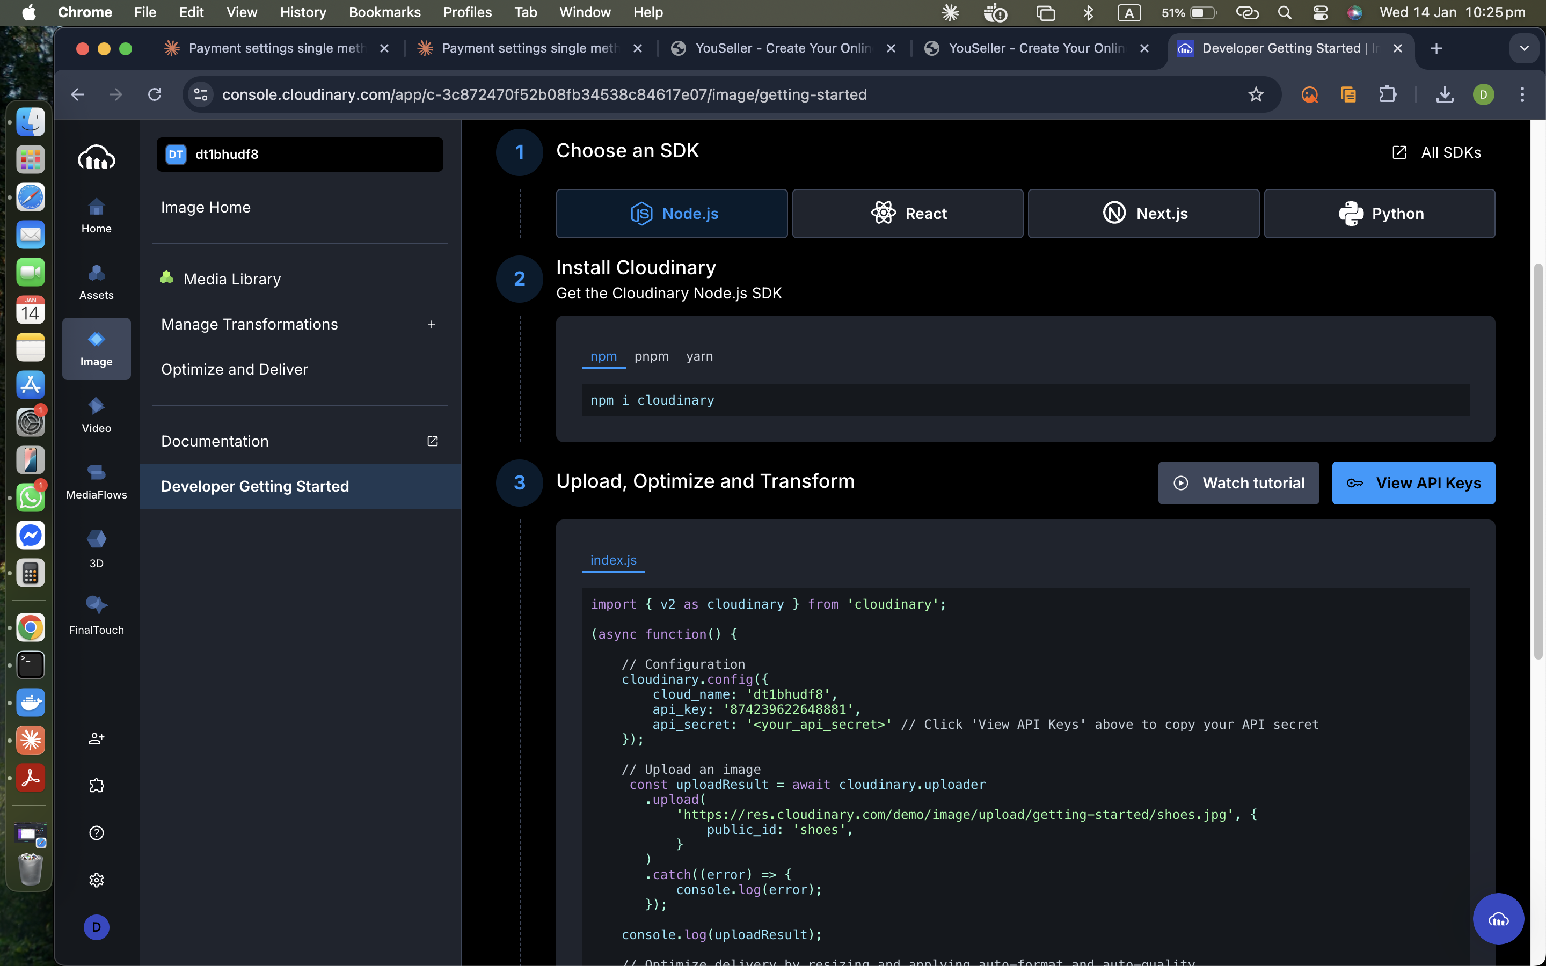Select the Python SDK option
The width and height of the screenshot is (1546, 966).
pyautogui.click(x=1379, y=214)
